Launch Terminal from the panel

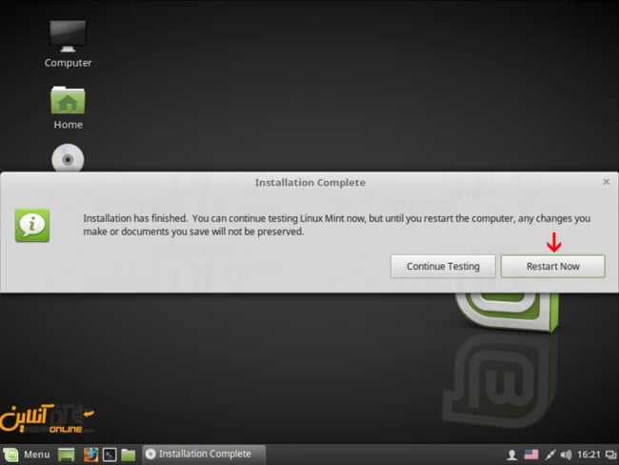tap(110, 455)
